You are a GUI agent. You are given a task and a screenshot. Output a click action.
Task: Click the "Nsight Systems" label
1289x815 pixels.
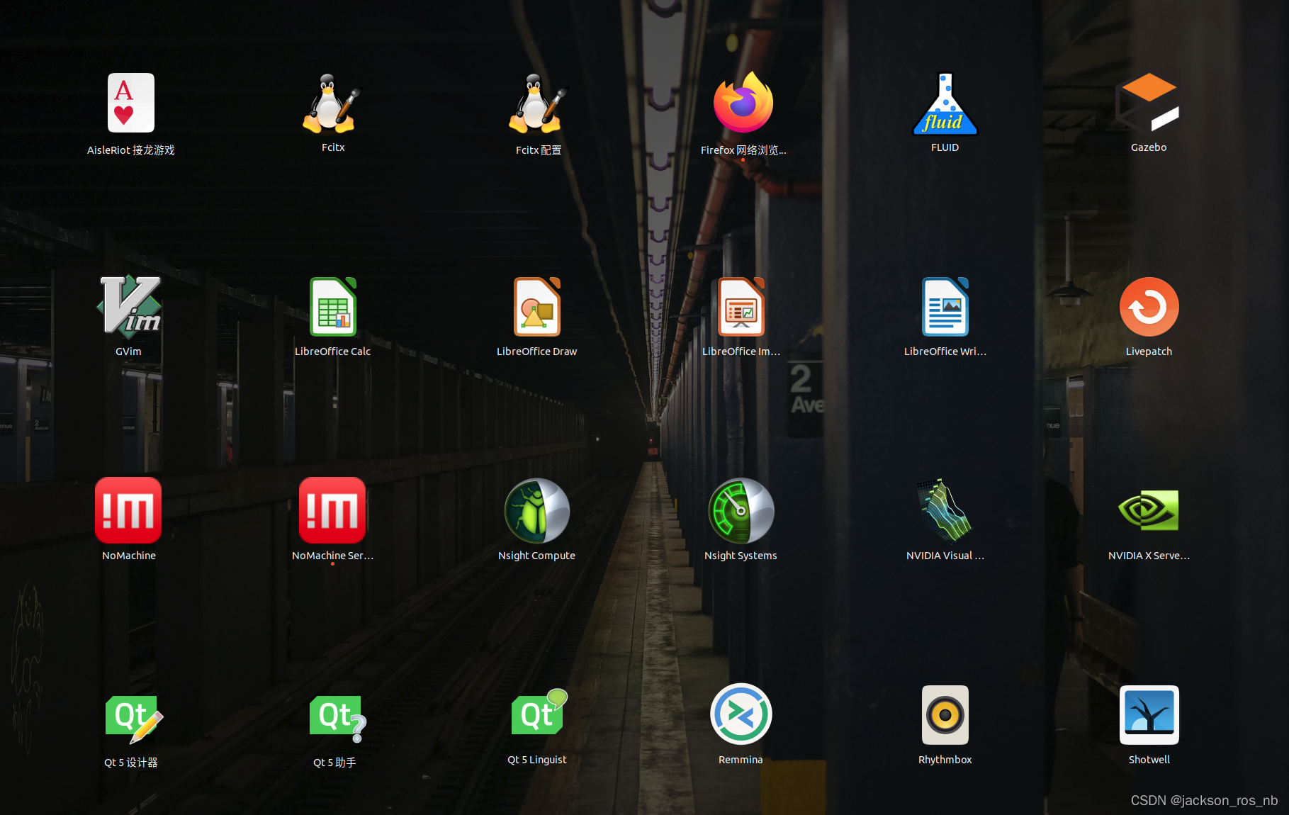741,556
